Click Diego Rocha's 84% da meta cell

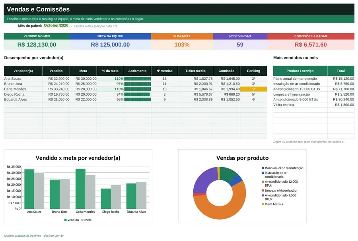tap(110, 94)
